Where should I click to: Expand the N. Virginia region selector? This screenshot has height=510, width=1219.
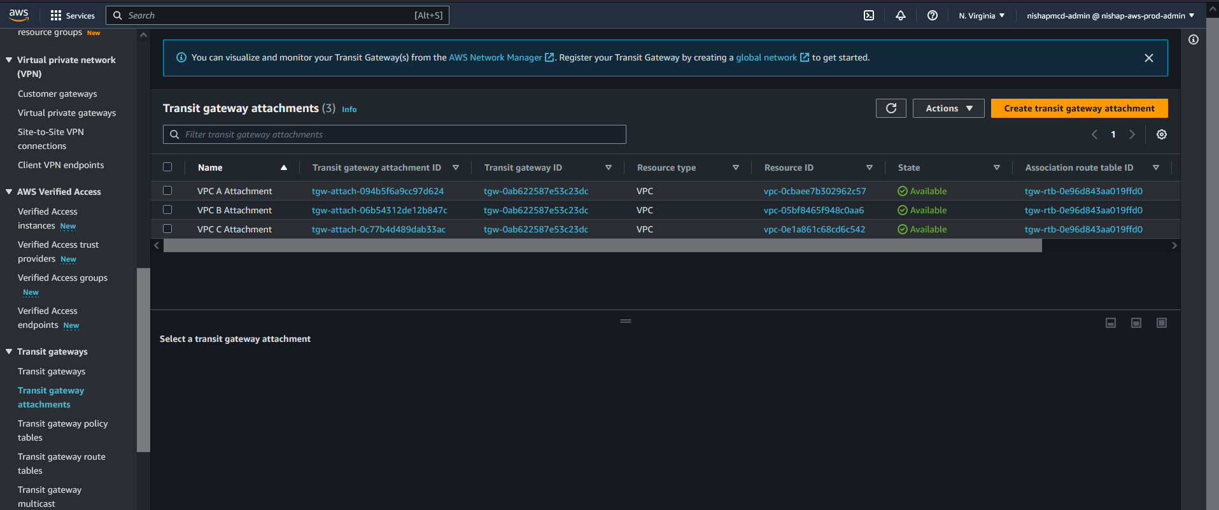981,15
